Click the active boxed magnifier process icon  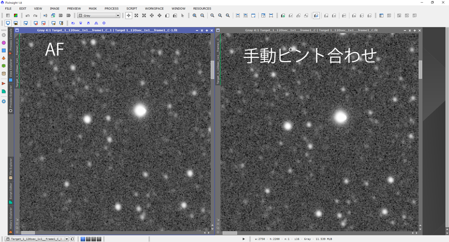point(316,16)
